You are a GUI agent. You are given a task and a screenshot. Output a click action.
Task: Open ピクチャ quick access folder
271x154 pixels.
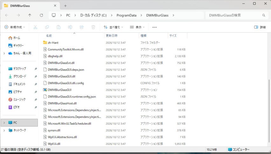pyautogui.click(x=15, y=92)
